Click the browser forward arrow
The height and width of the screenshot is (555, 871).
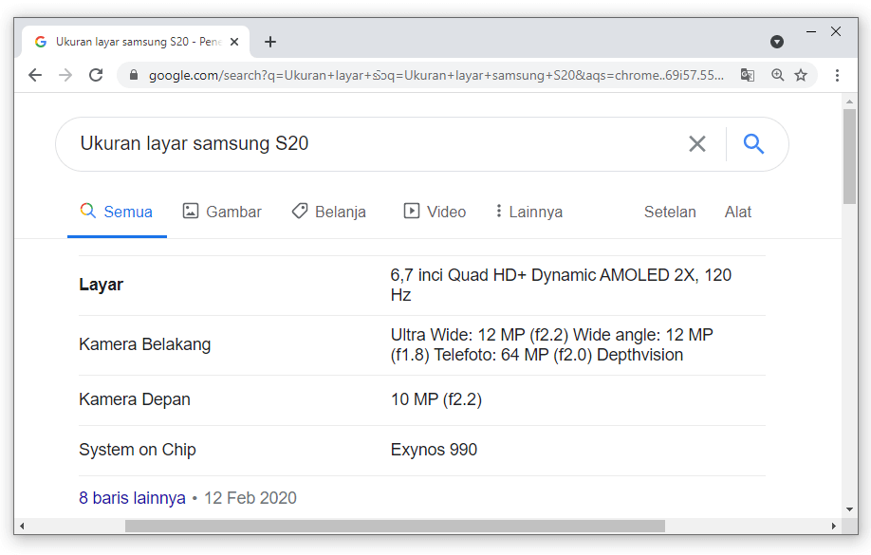click(x=65, y=75)
